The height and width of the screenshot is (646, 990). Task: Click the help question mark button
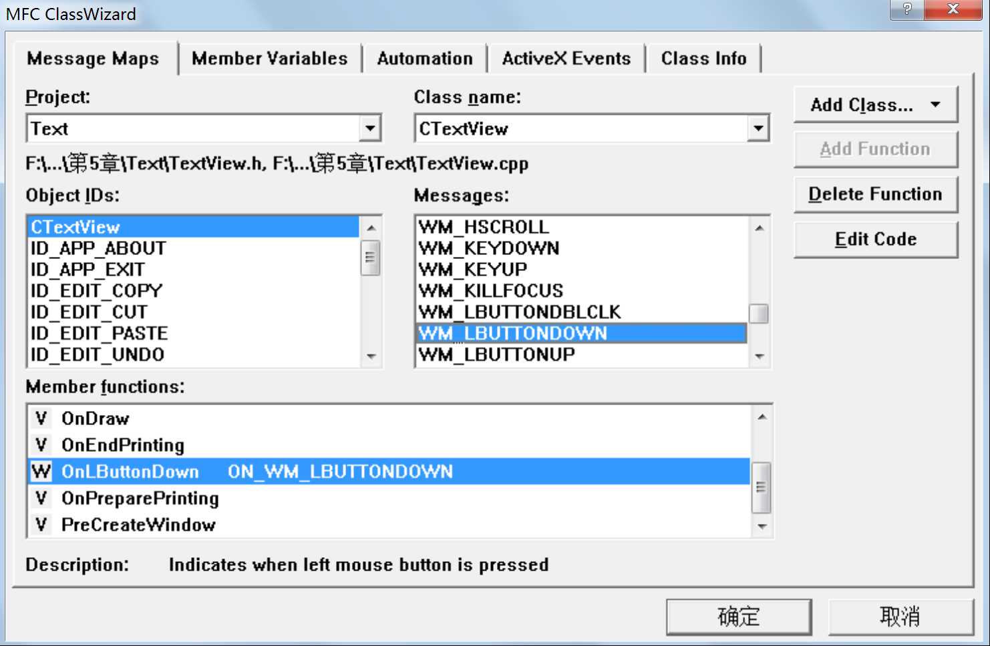pyautogui.click(x=907, y=9)
